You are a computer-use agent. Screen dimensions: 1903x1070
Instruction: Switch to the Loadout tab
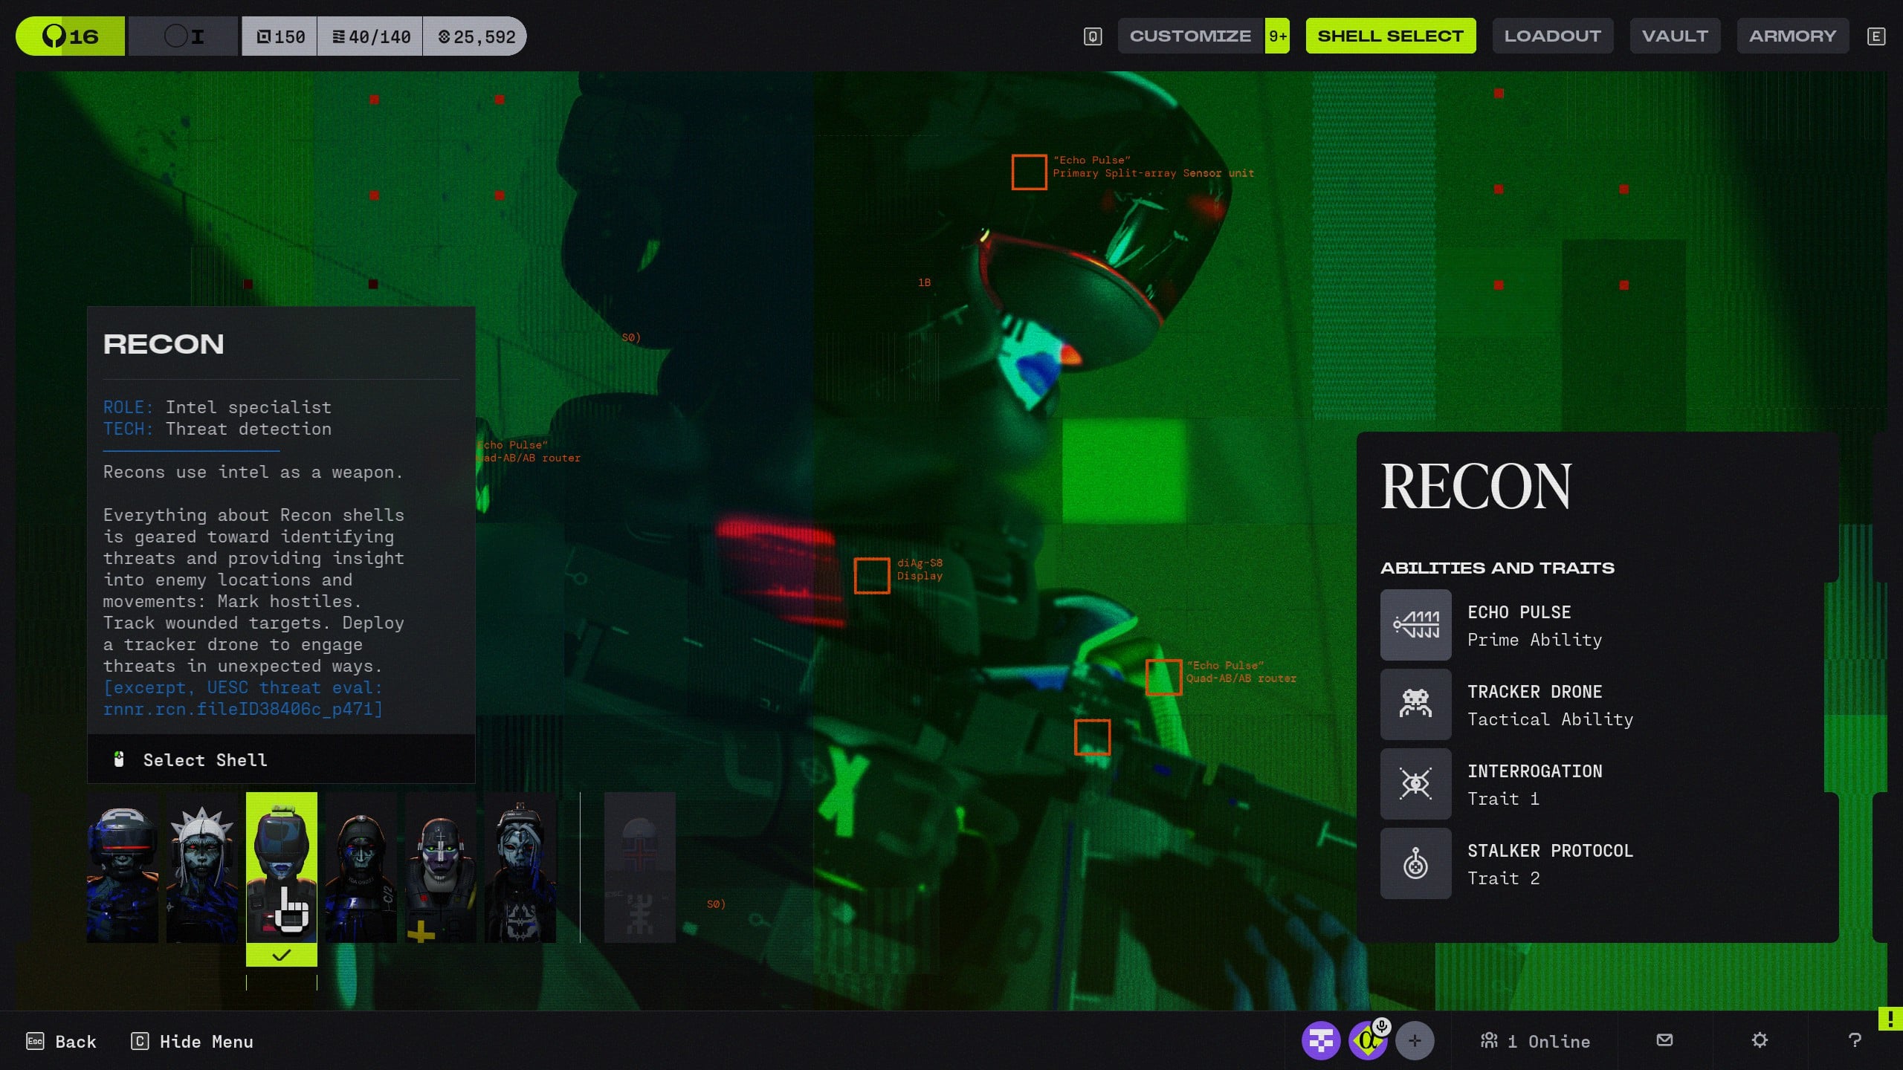1552,36
